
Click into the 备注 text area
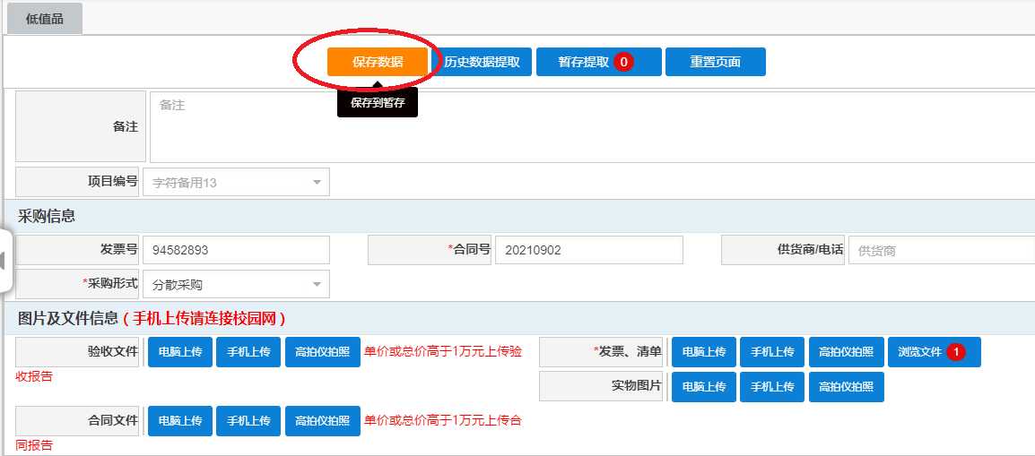(x=592, y=125)
